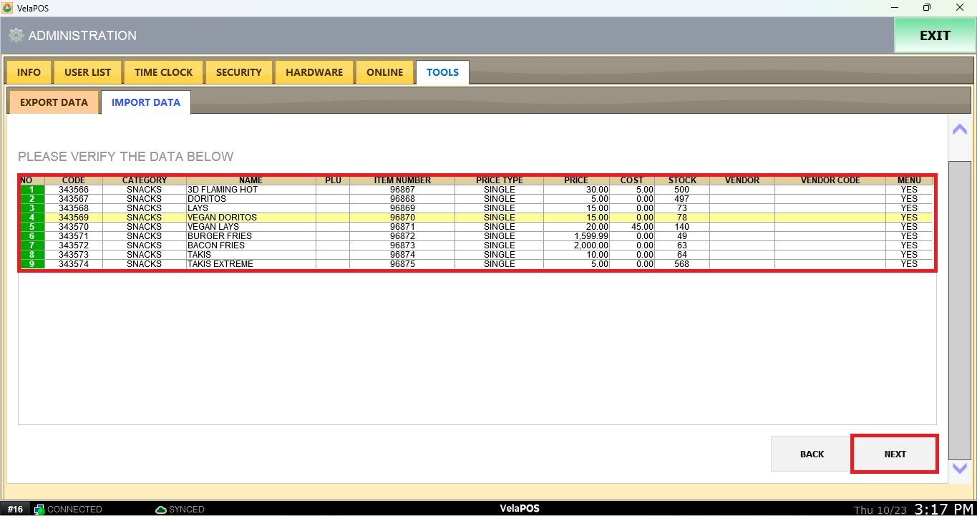Screen dimensions: 977x516
Task: Click the network Connected status icon
Action: [x=39, y=510]
